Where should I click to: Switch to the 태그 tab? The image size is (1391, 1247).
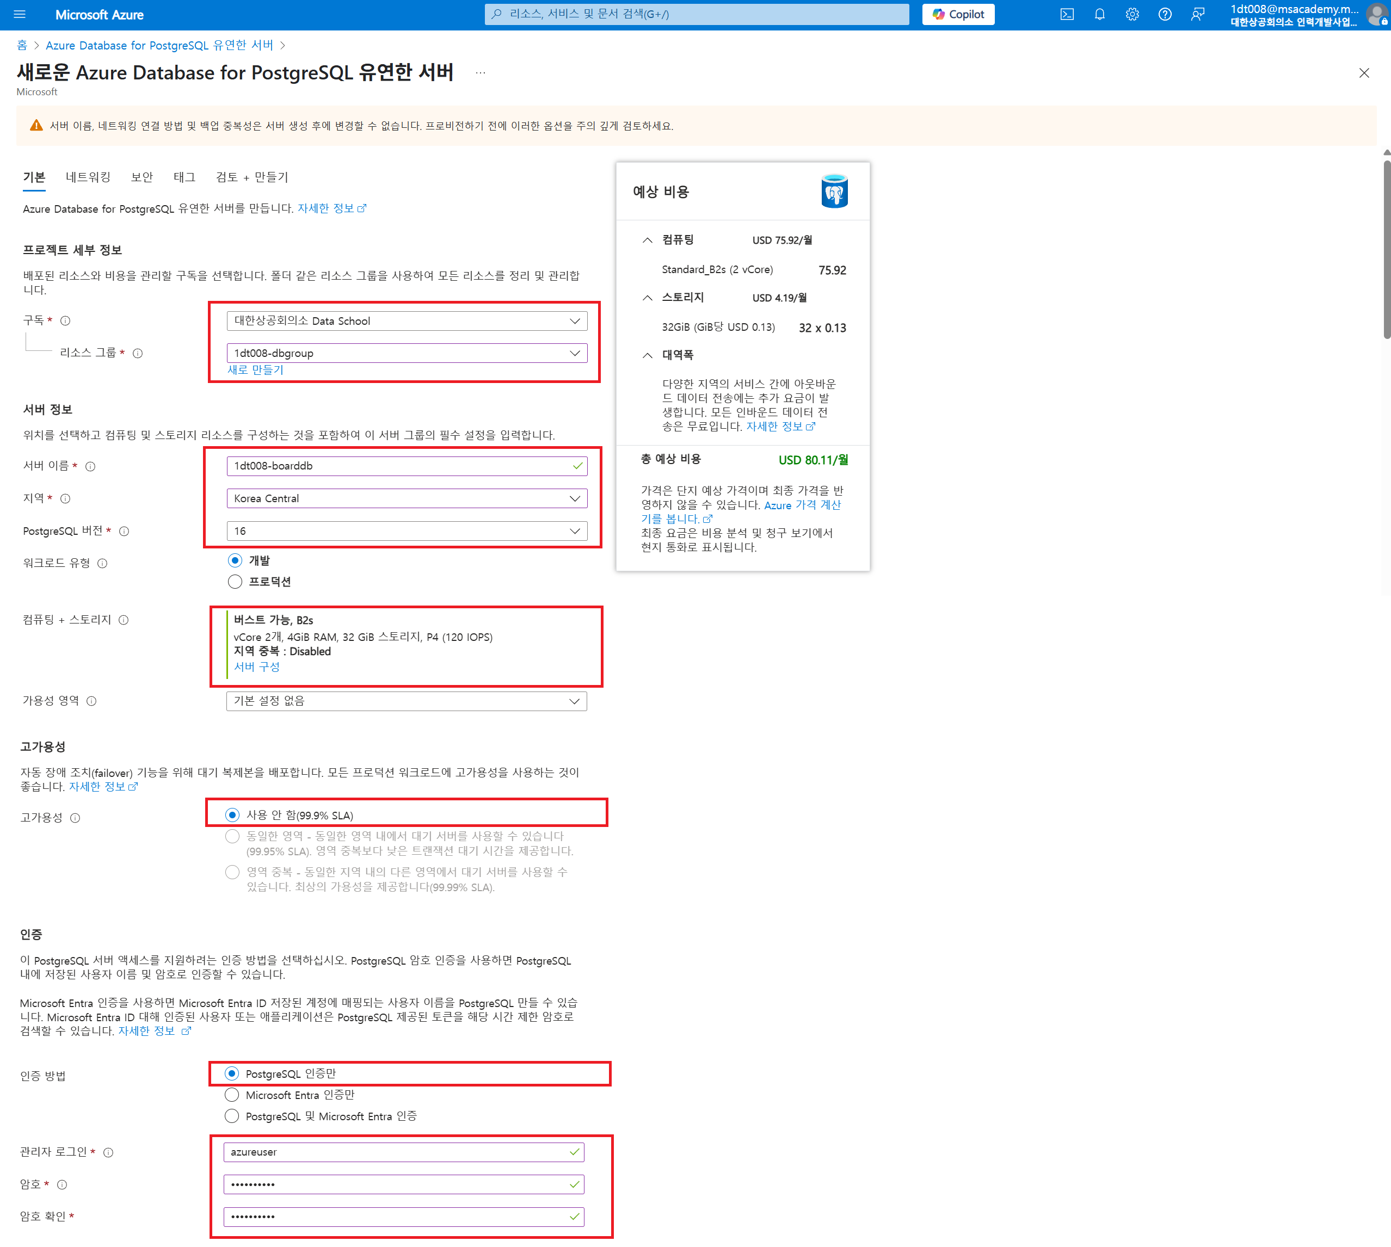[184, 177]
